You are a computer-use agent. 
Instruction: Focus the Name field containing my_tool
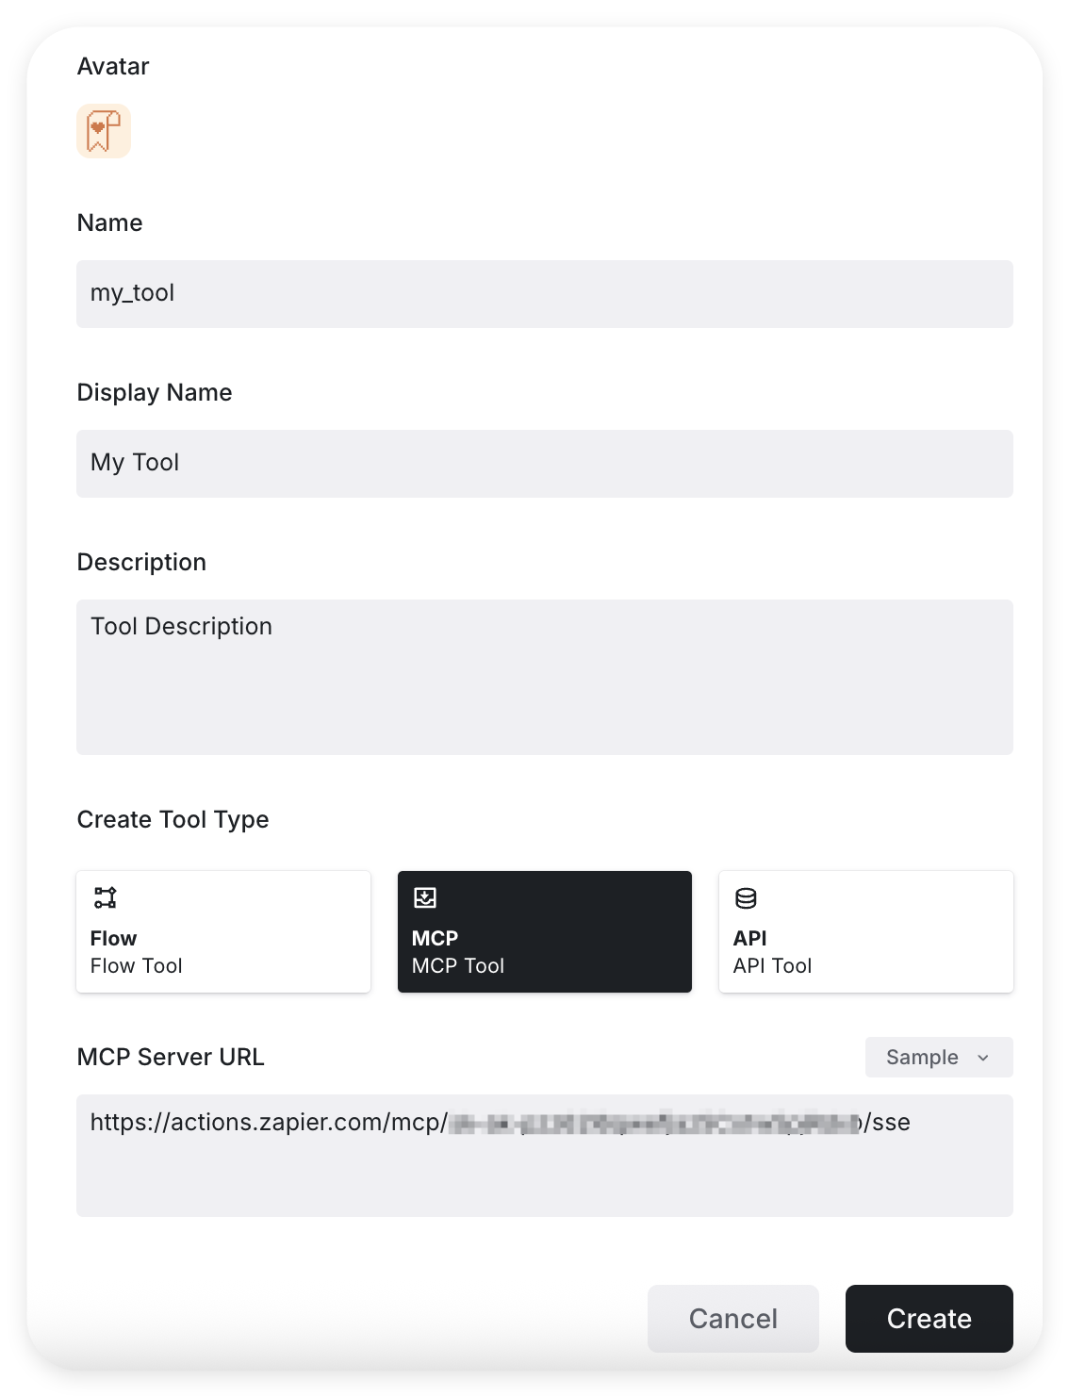point(544,294)
